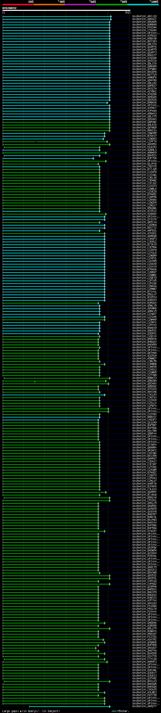Click the last hit UniRef100_A6MZT7
The image size is (161, 713).
[x=144, y=706]
